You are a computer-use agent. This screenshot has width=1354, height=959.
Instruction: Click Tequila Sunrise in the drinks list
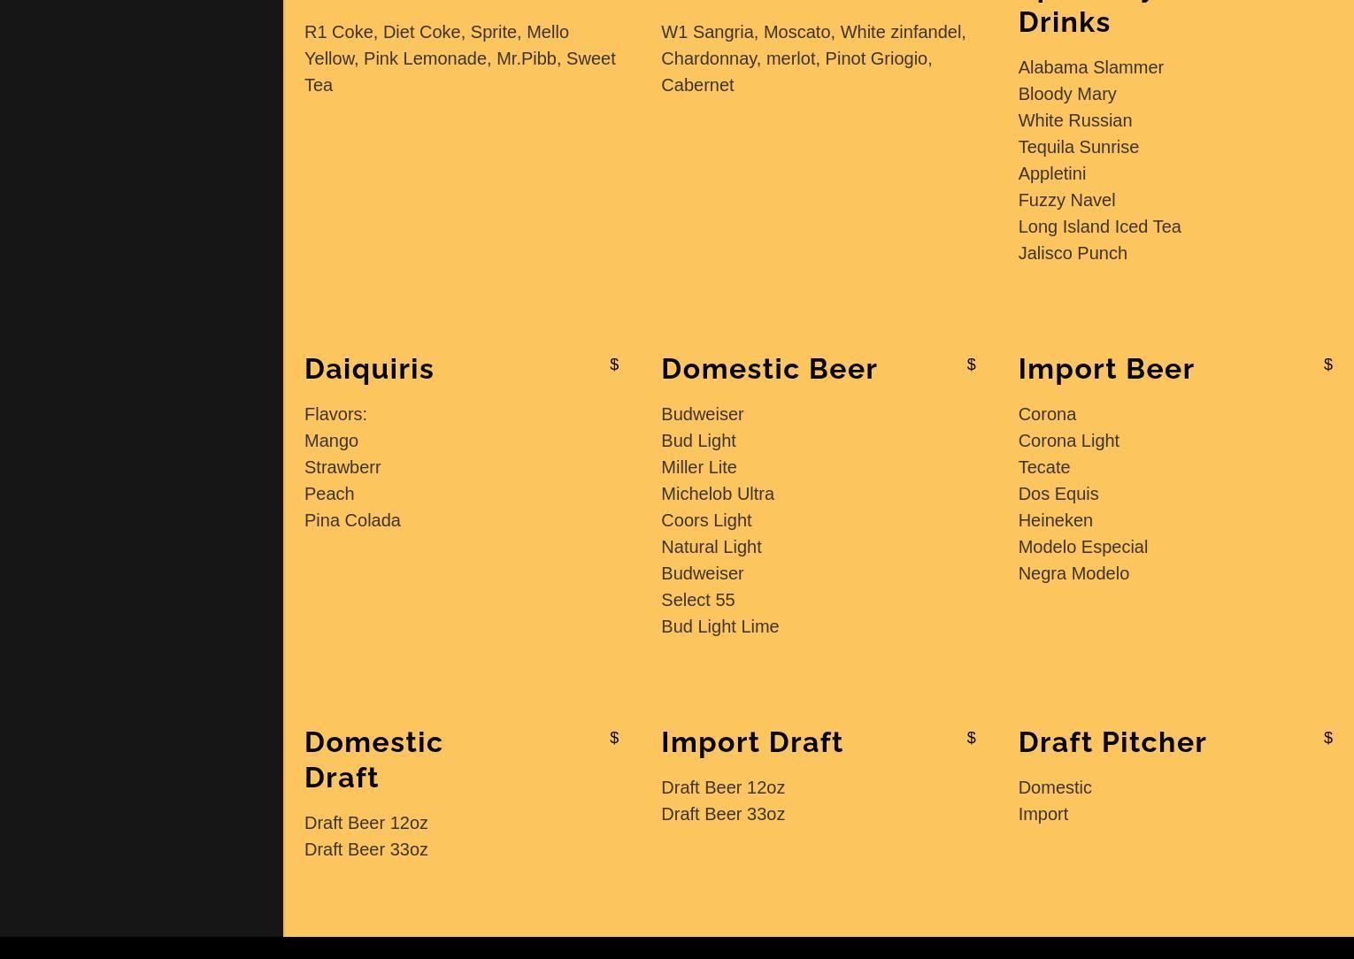point(1079,147)
